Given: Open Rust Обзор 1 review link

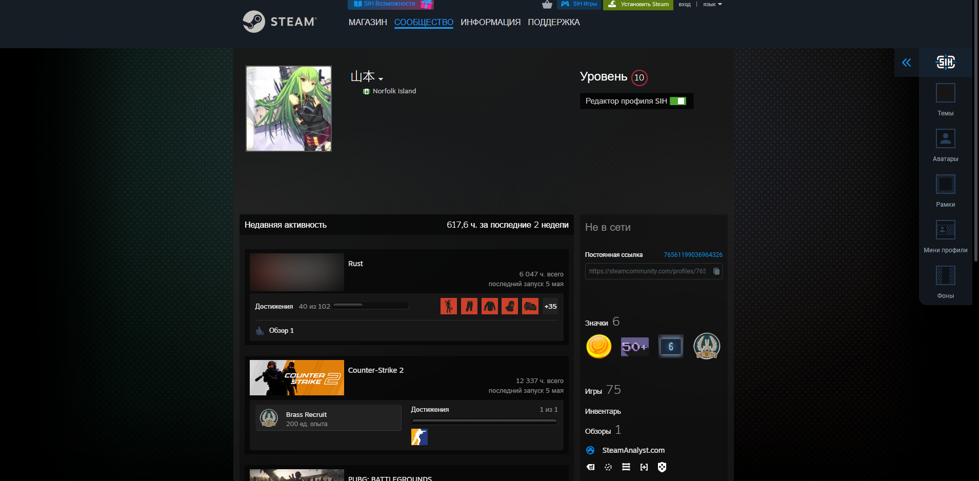Looking at the screenshot, I should pyautogui.click(x=282, y=331).
